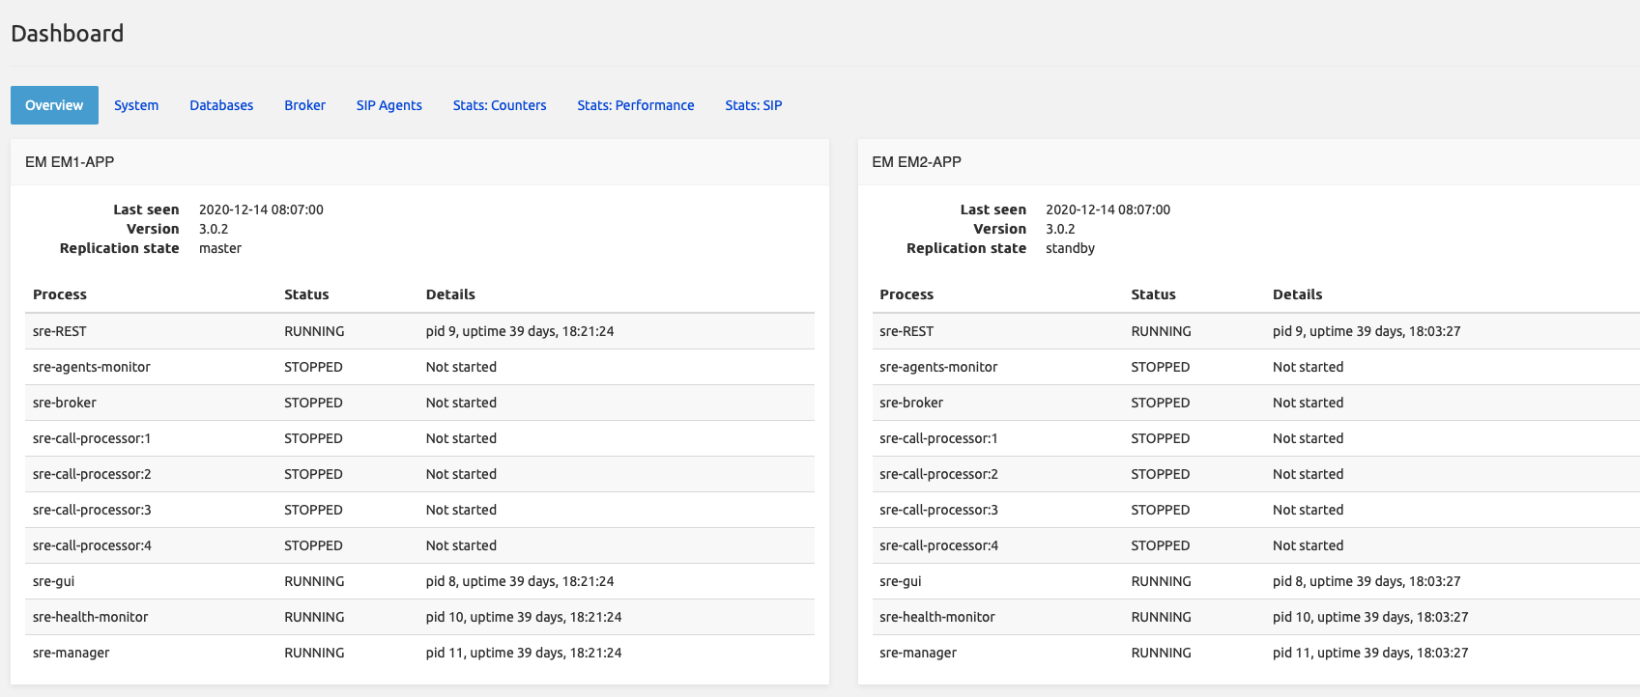Click EM2-APP replication state 'standby'
This screenshot has height=697, width=1640.
tap(1070, 248)
